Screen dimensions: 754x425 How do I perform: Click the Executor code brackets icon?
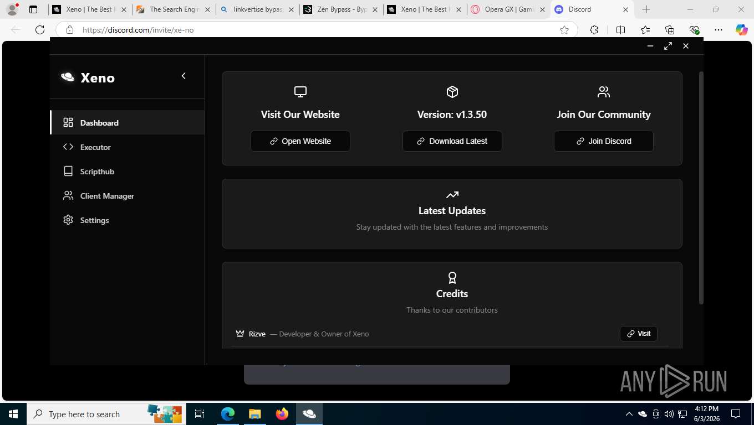(x=68, y=147)
